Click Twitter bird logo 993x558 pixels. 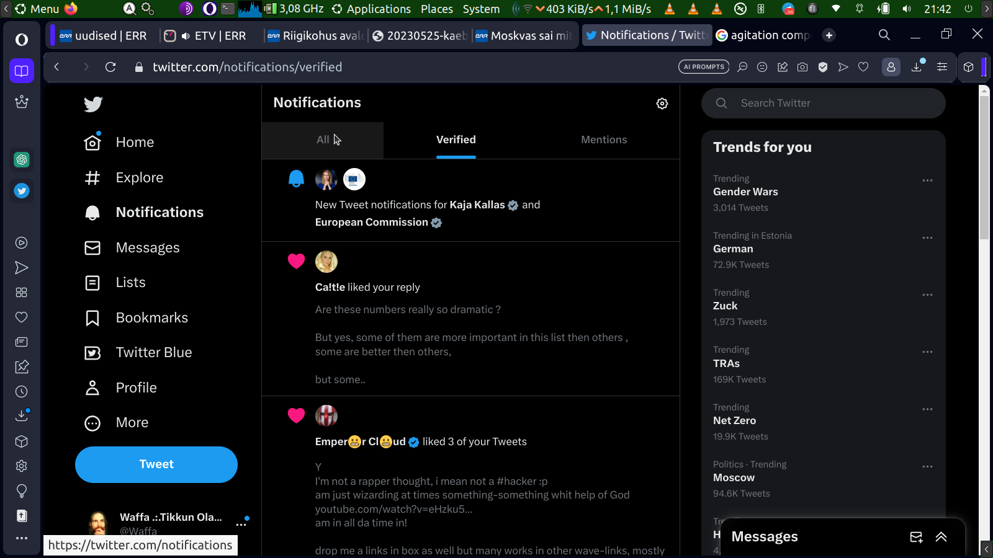tap(93, 104)
